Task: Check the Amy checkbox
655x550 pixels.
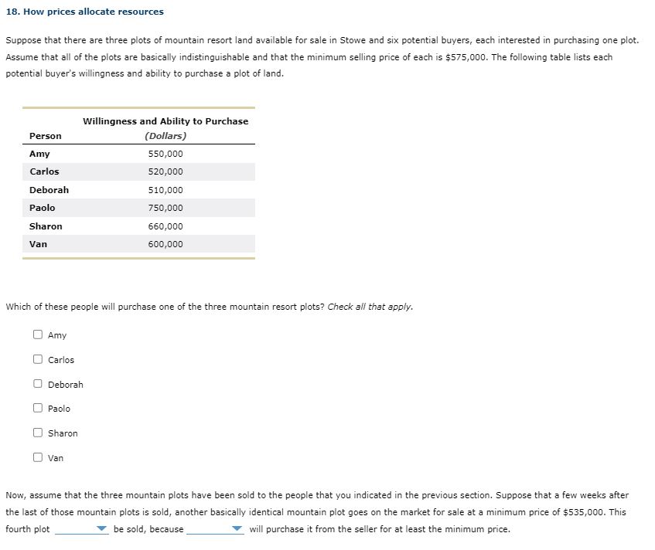Action: pyautogui.click(x=37, y=334)
